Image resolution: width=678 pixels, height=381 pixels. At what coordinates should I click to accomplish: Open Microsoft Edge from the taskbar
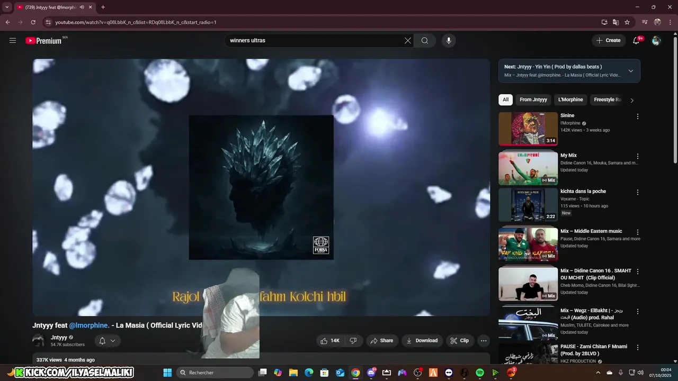point(309,373)
